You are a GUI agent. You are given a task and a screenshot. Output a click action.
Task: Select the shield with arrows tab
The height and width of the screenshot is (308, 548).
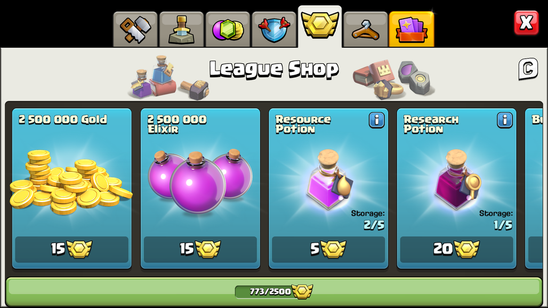pyautogui.click(x=274, y=29)
